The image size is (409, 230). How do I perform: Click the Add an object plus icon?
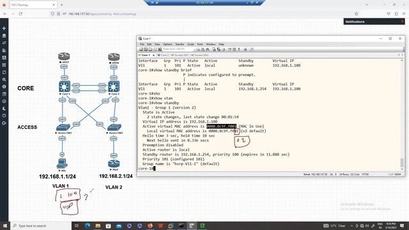[4, 28]
